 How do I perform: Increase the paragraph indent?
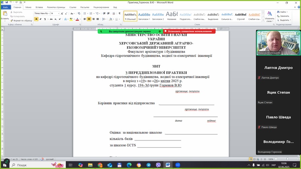108,14
